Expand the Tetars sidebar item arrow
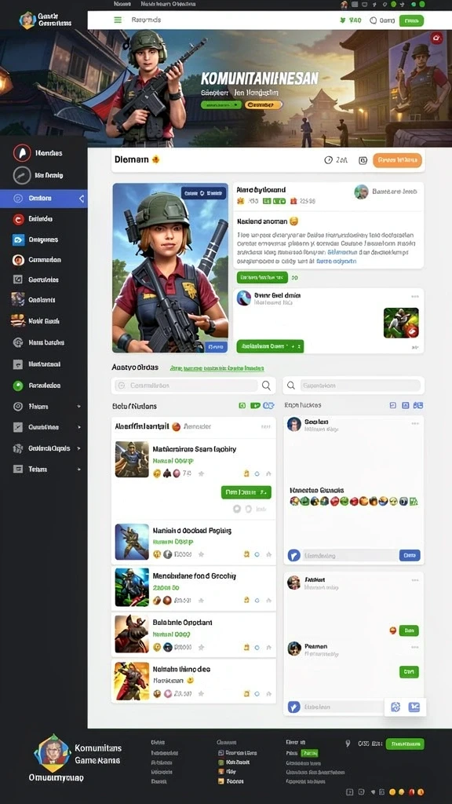 [x=78, y=470]
